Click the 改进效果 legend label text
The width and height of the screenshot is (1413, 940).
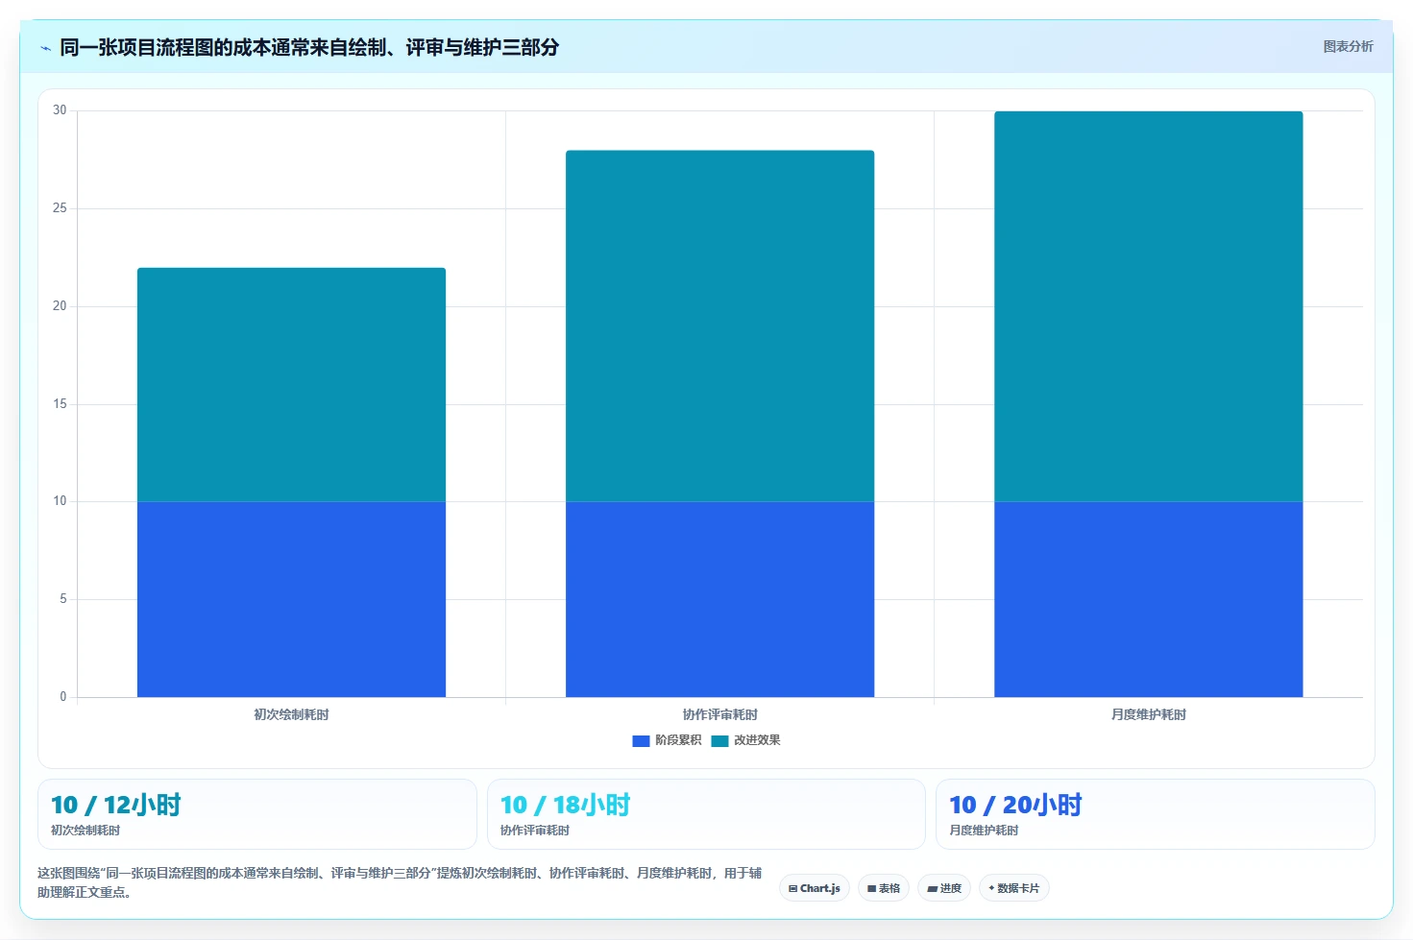[x=757, y=740]
